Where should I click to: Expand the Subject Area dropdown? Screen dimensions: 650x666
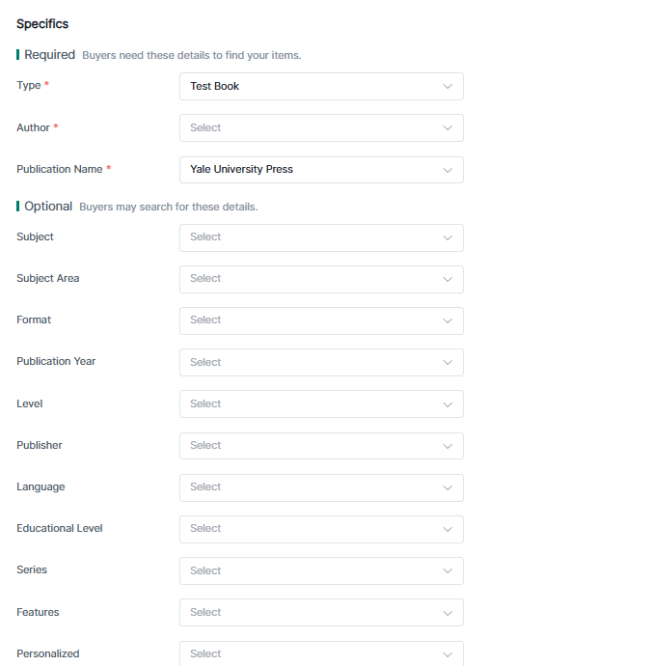(320, 279)
